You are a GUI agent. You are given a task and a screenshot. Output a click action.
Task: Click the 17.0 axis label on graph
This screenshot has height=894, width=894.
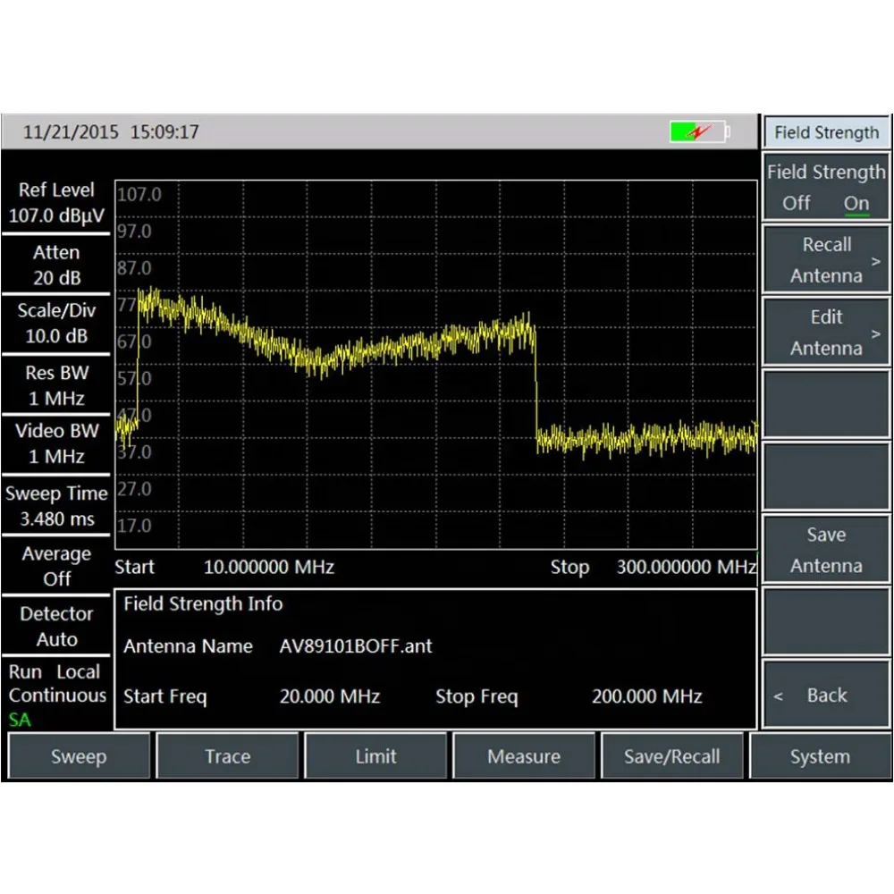point(135,525)
